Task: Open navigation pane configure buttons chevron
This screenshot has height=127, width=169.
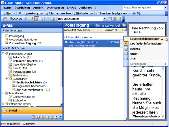Action: pos(61,117)
